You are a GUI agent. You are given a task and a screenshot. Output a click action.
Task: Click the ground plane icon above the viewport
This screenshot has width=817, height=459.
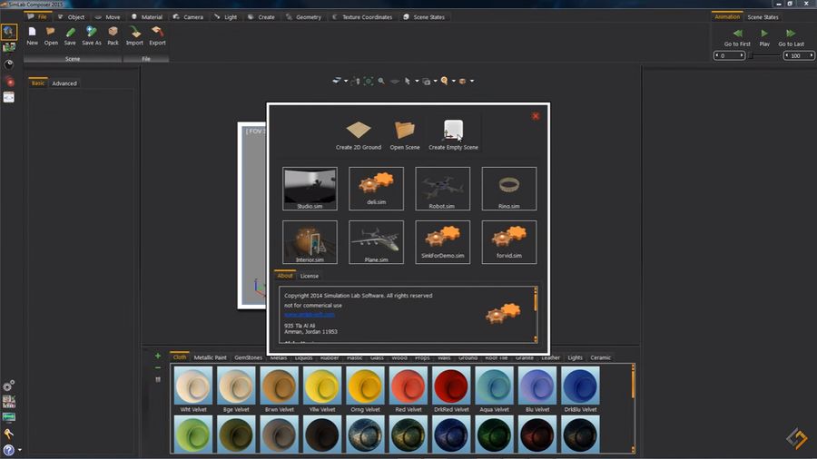(x=395, y=81)
